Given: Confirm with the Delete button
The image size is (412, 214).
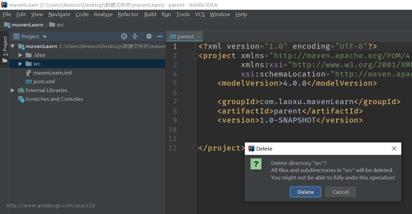Looking at the screenshot, I should 305,192.
